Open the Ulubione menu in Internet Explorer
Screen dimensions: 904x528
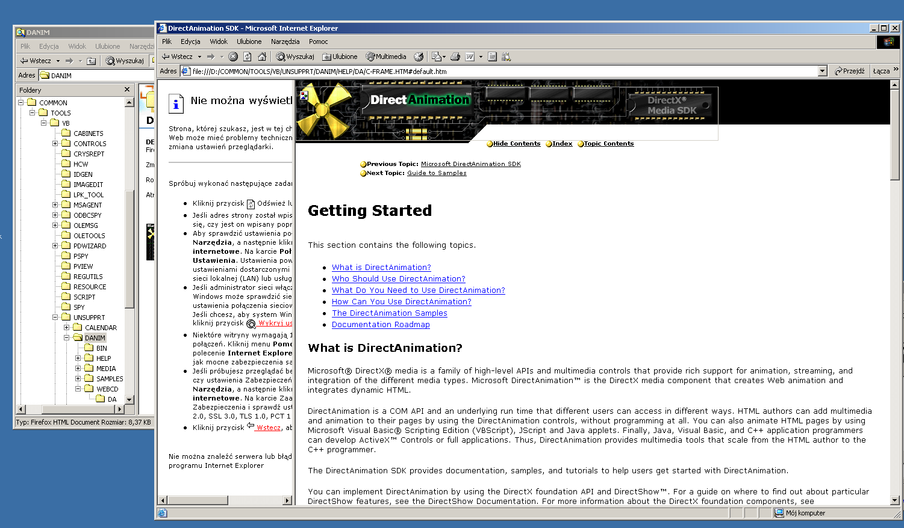[x=249, y=41]
